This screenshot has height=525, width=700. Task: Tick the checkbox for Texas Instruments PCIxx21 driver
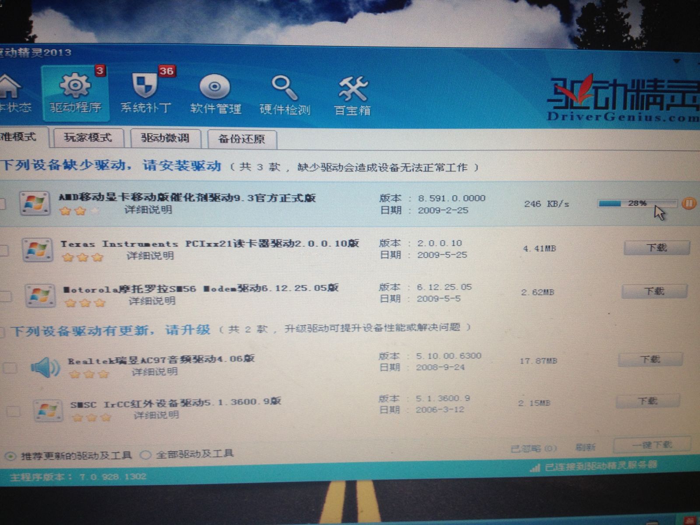click(3, 250)
